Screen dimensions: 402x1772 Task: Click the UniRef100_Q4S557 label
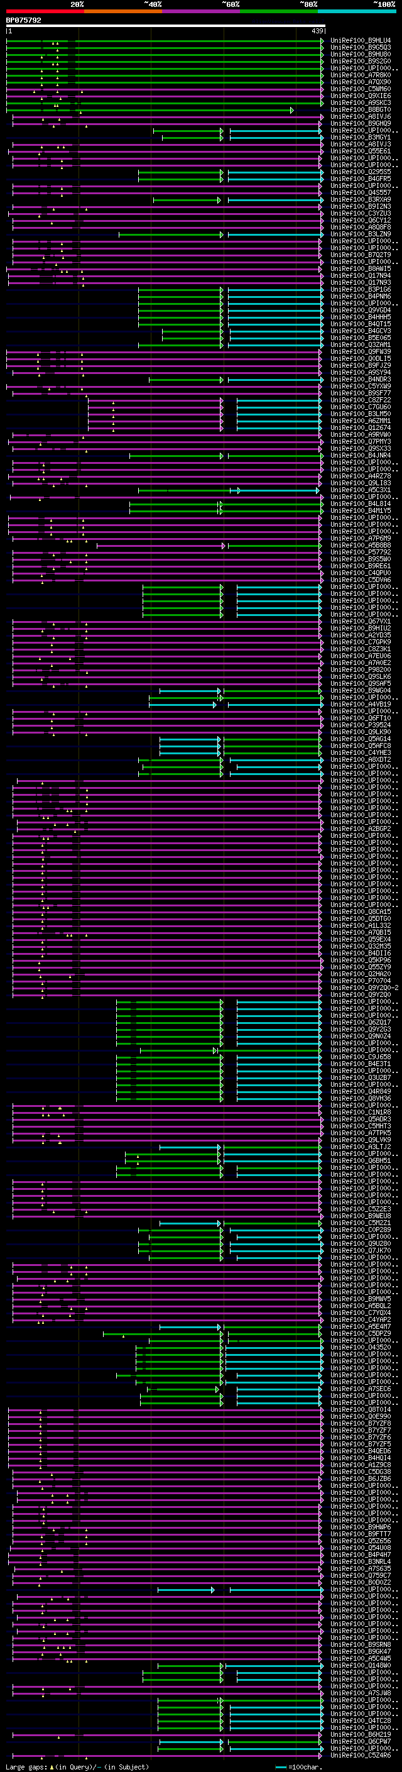(360, 192)
